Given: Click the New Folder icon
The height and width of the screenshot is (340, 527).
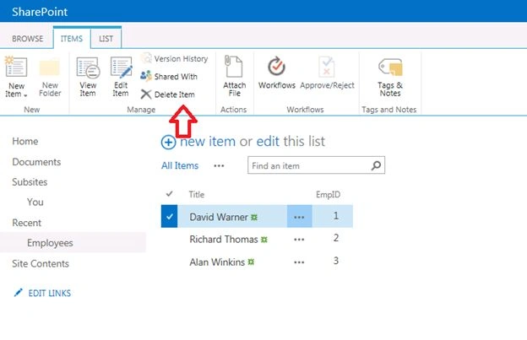Looking at the screenshot, I should tap(50, 67).
